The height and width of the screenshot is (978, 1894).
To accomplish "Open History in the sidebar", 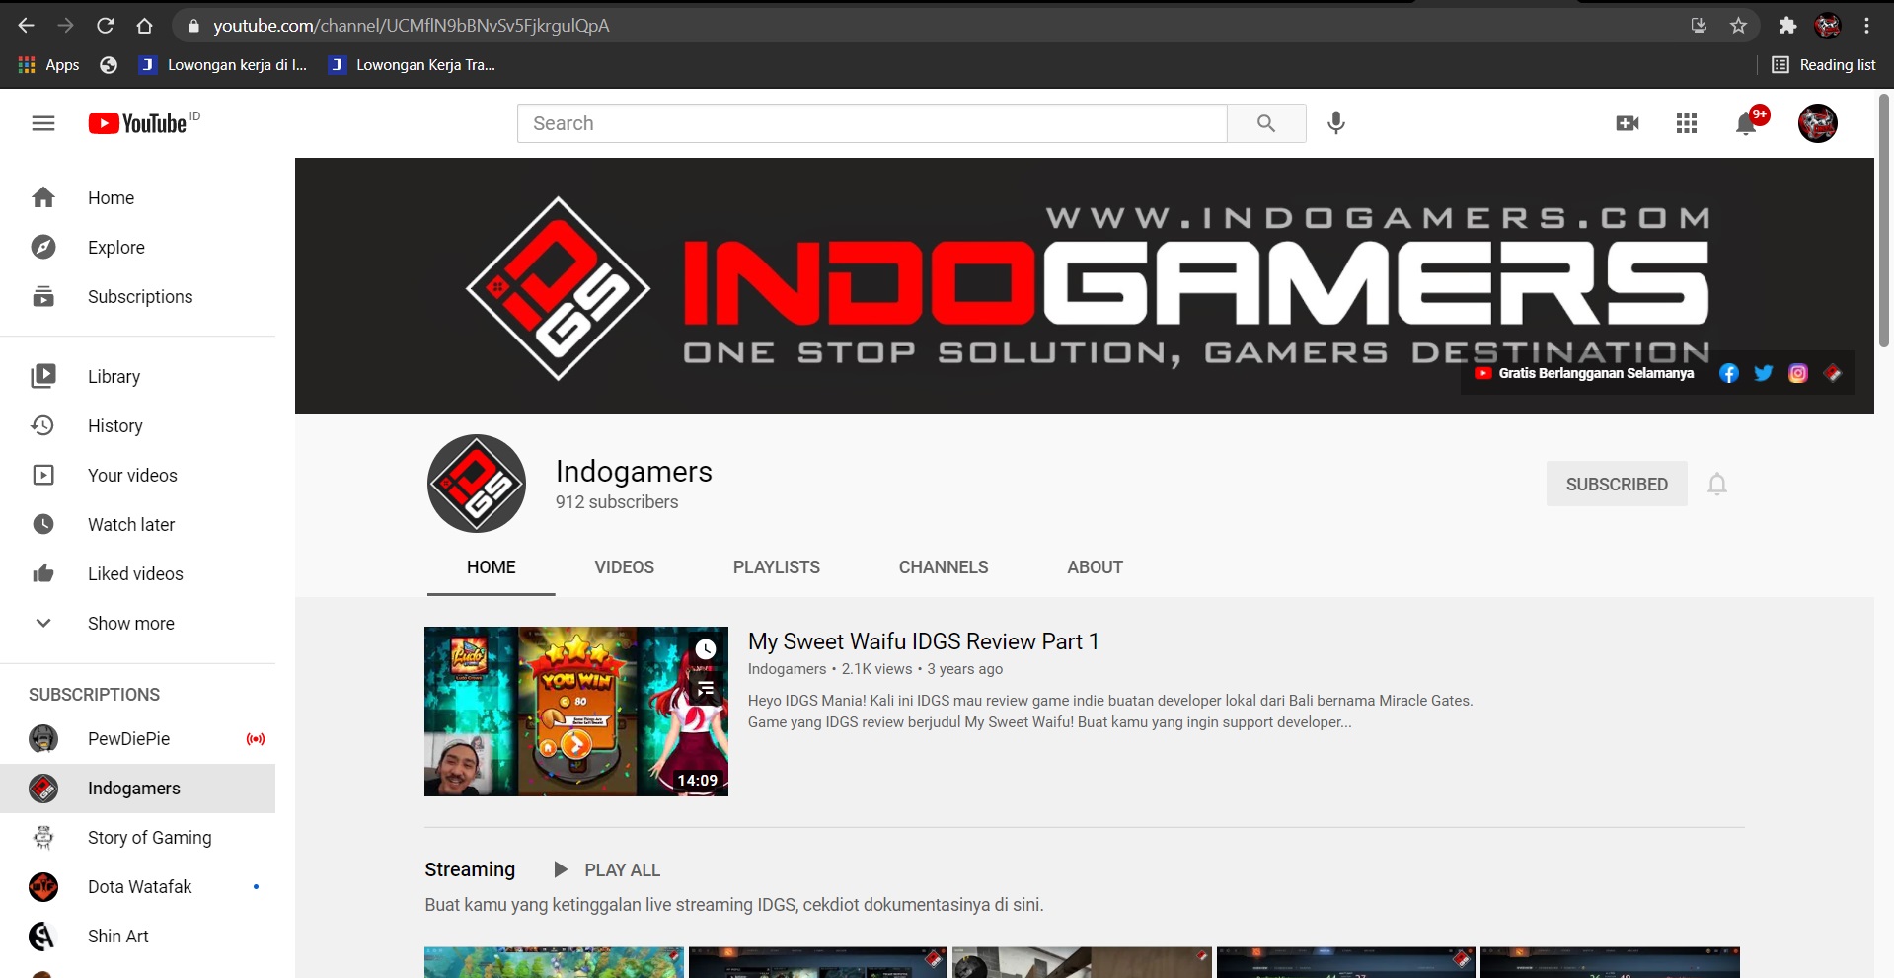I will [x=137, y=425].
